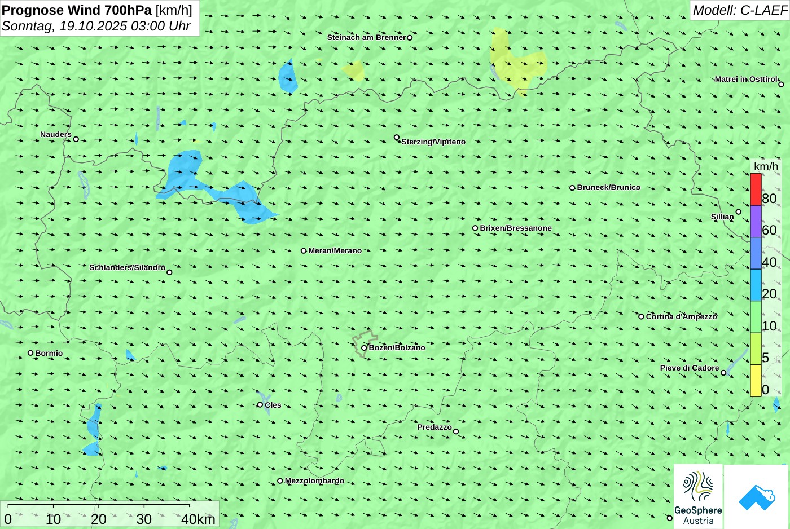Click the 'Bozen/Bolzano' city label
The width and height of the screenshot is (790, 529).
(x=397, y=347)
